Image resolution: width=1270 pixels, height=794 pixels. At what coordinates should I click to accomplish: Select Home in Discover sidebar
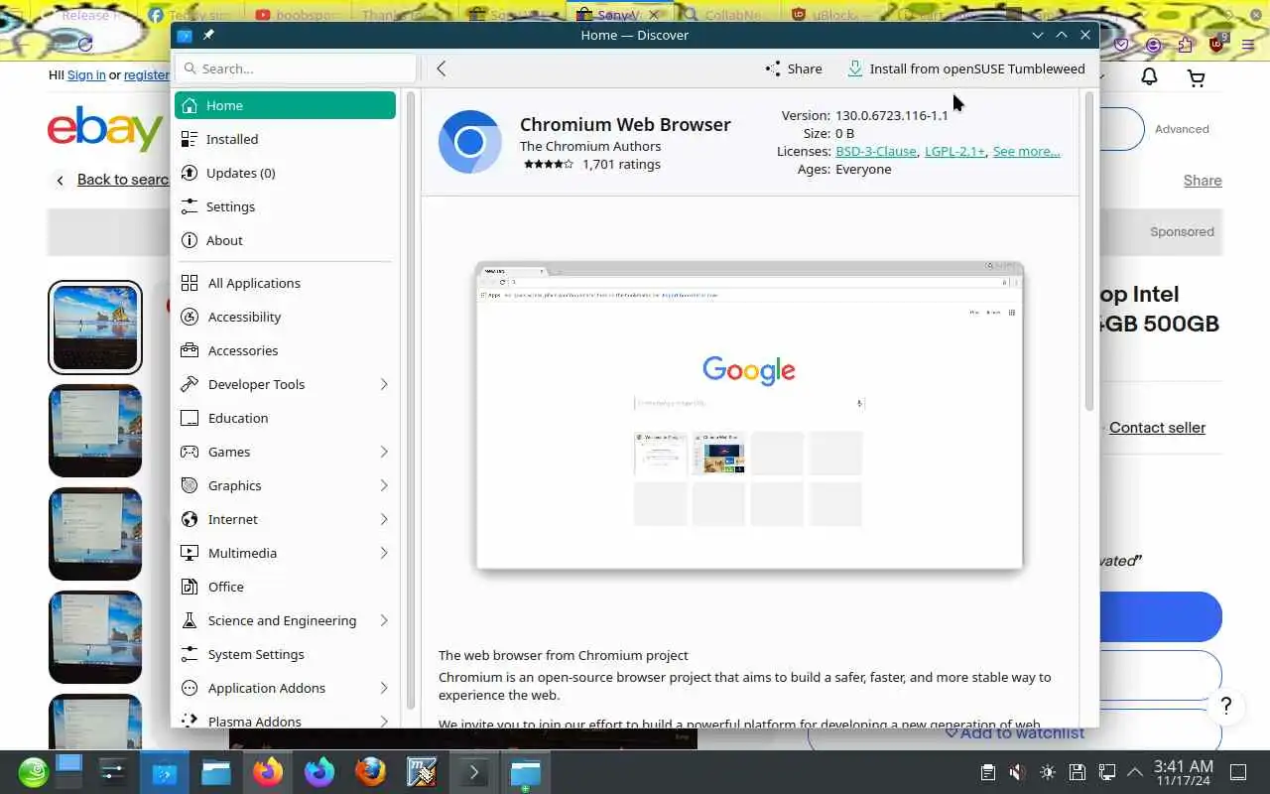pyautogui.click(x=285, y=105)
